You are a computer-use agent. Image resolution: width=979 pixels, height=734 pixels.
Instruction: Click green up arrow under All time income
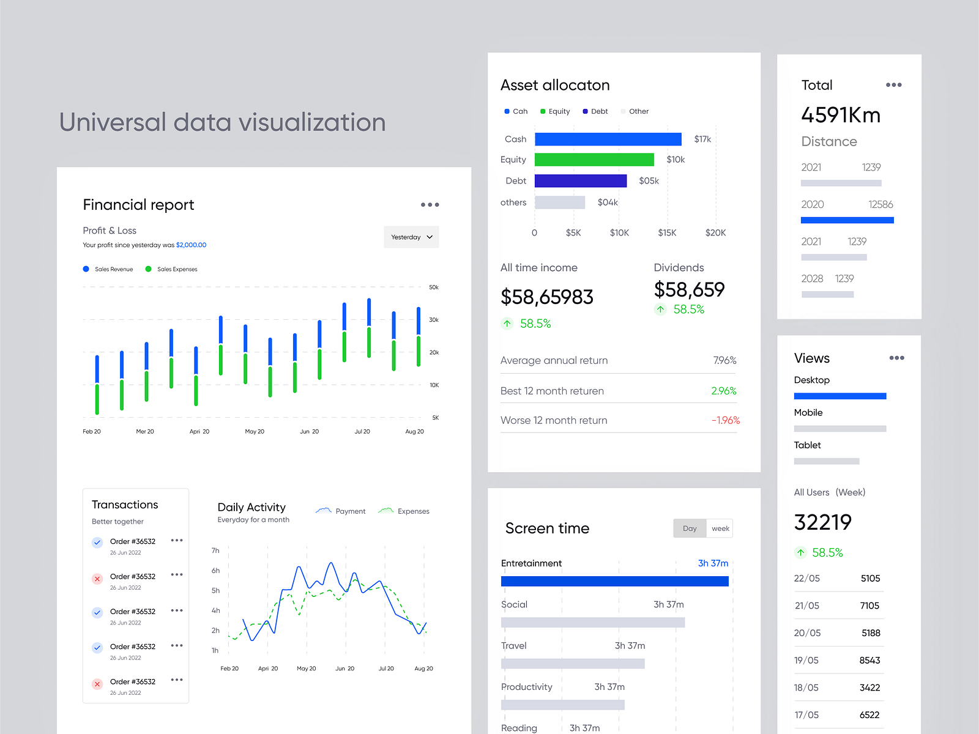pos(507,324)
